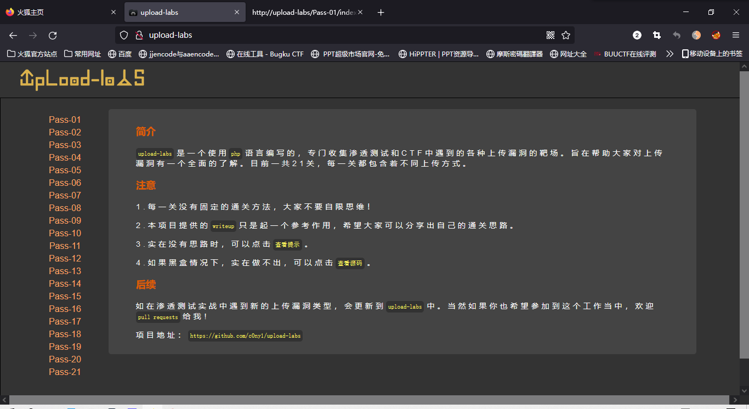Open Pass-19 in the sidebar
Viewport: 749px width, 409px height.
tap(65, 346)
